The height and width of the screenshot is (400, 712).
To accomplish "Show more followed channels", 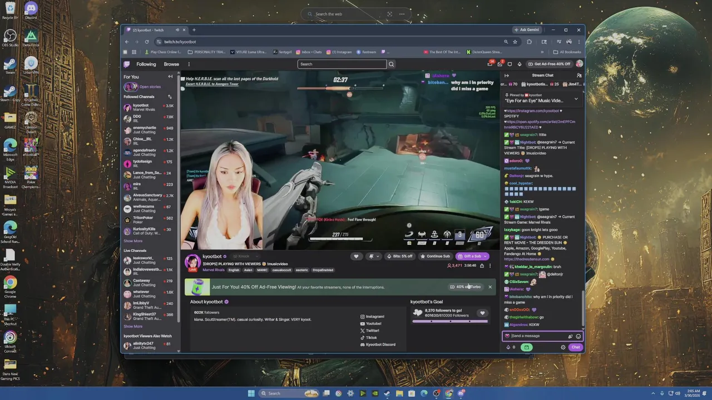I will pyautogui.click(x=133, y=241).
